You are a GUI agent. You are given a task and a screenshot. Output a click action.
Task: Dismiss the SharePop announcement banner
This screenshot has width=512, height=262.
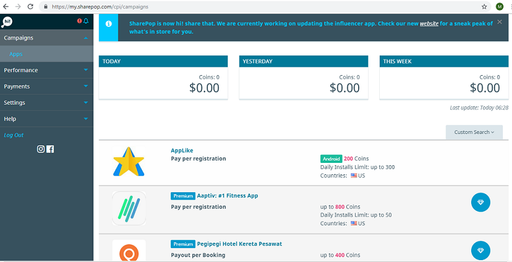[x=499, y=22]
